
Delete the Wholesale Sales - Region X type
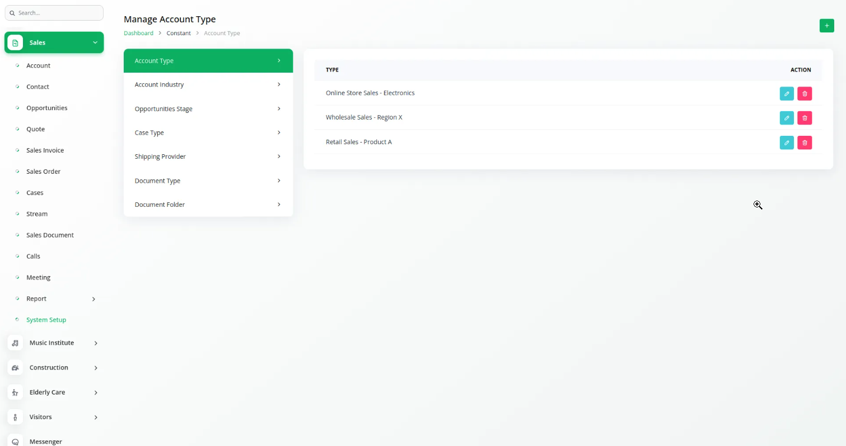point(805,118)
